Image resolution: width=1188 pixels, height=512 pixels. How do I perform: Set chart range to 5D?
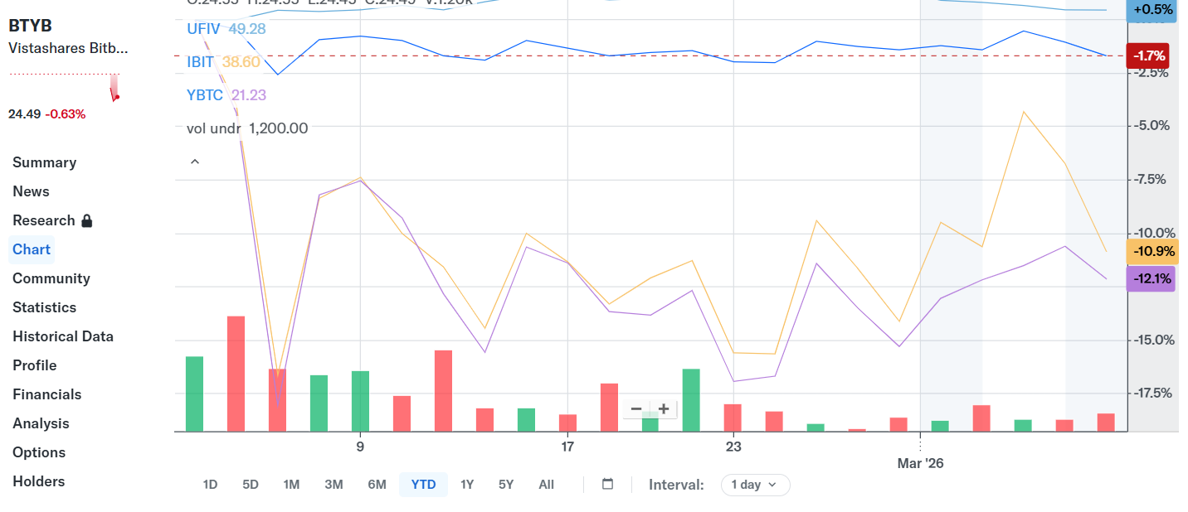click(251, 485)
